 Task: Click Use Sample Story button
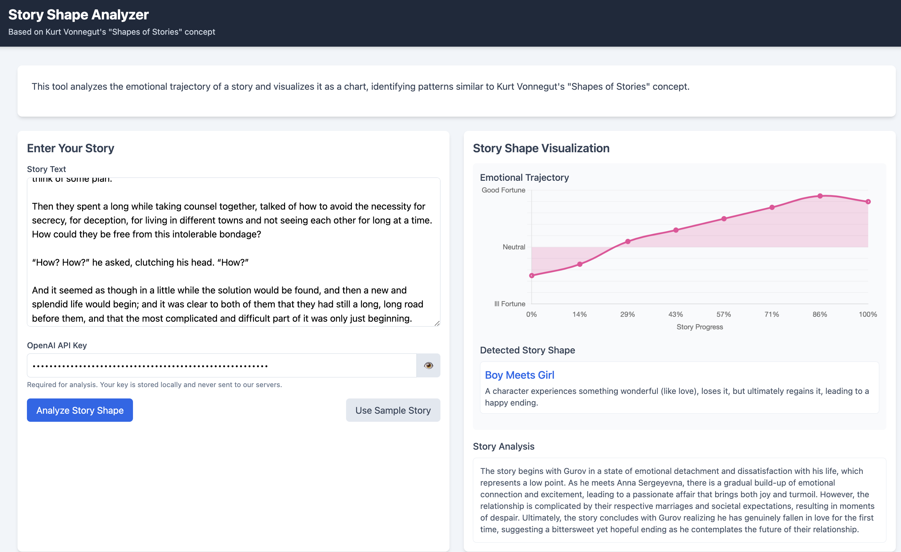(x=393, y=410)
